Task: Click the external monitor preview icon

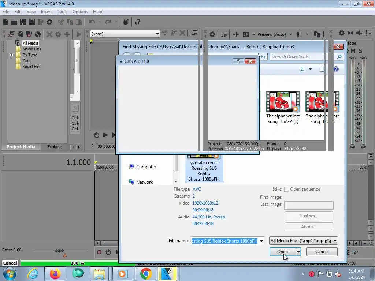Action: (224, 34)
